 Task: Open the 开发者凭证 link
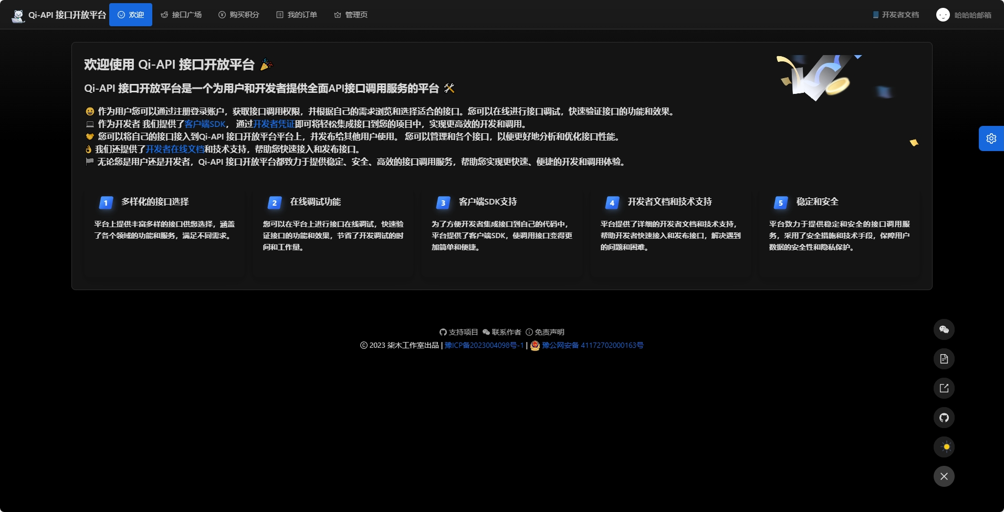coord(274,124)
